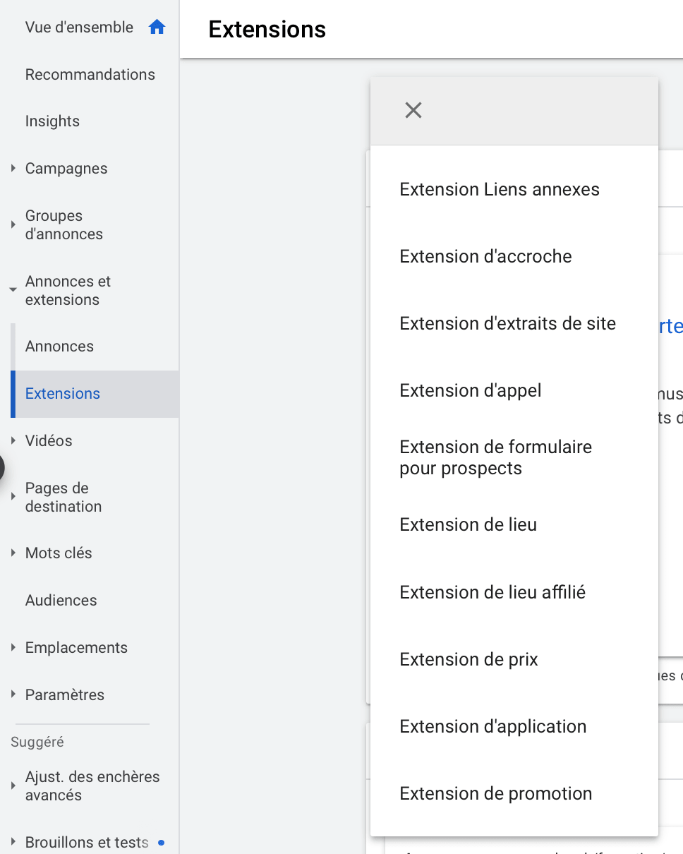
Task: Open the Pages de destination label
Action: [64, 497]
